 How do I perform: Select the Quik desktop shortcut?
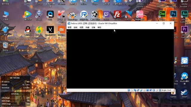pyautogui.click(x=50, y=15)
